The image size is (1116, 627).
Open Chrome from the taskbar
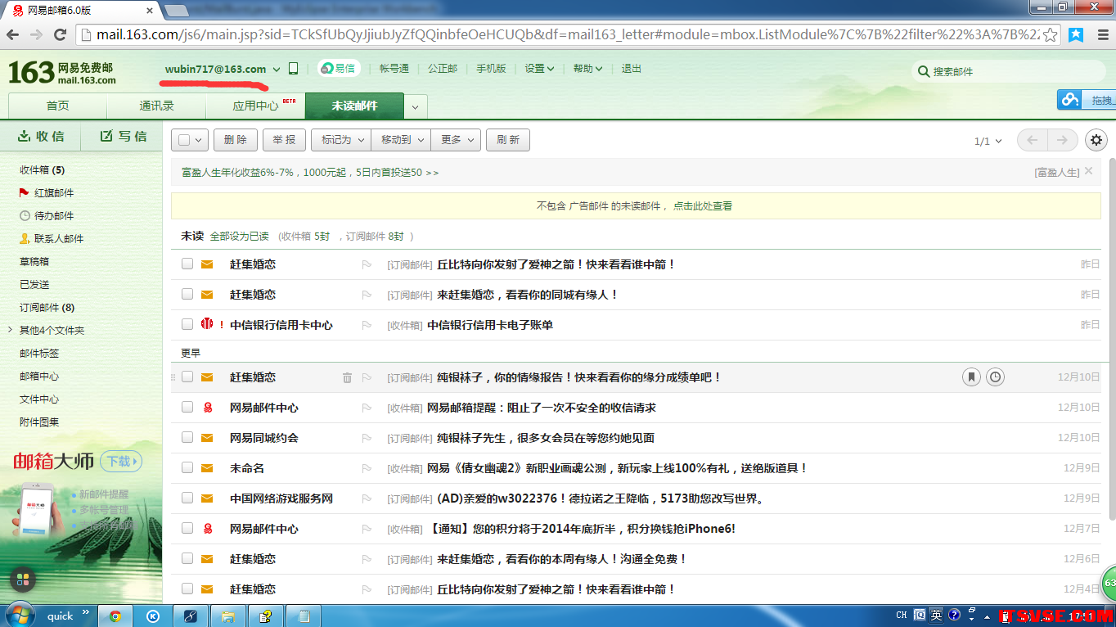point(115,616)
